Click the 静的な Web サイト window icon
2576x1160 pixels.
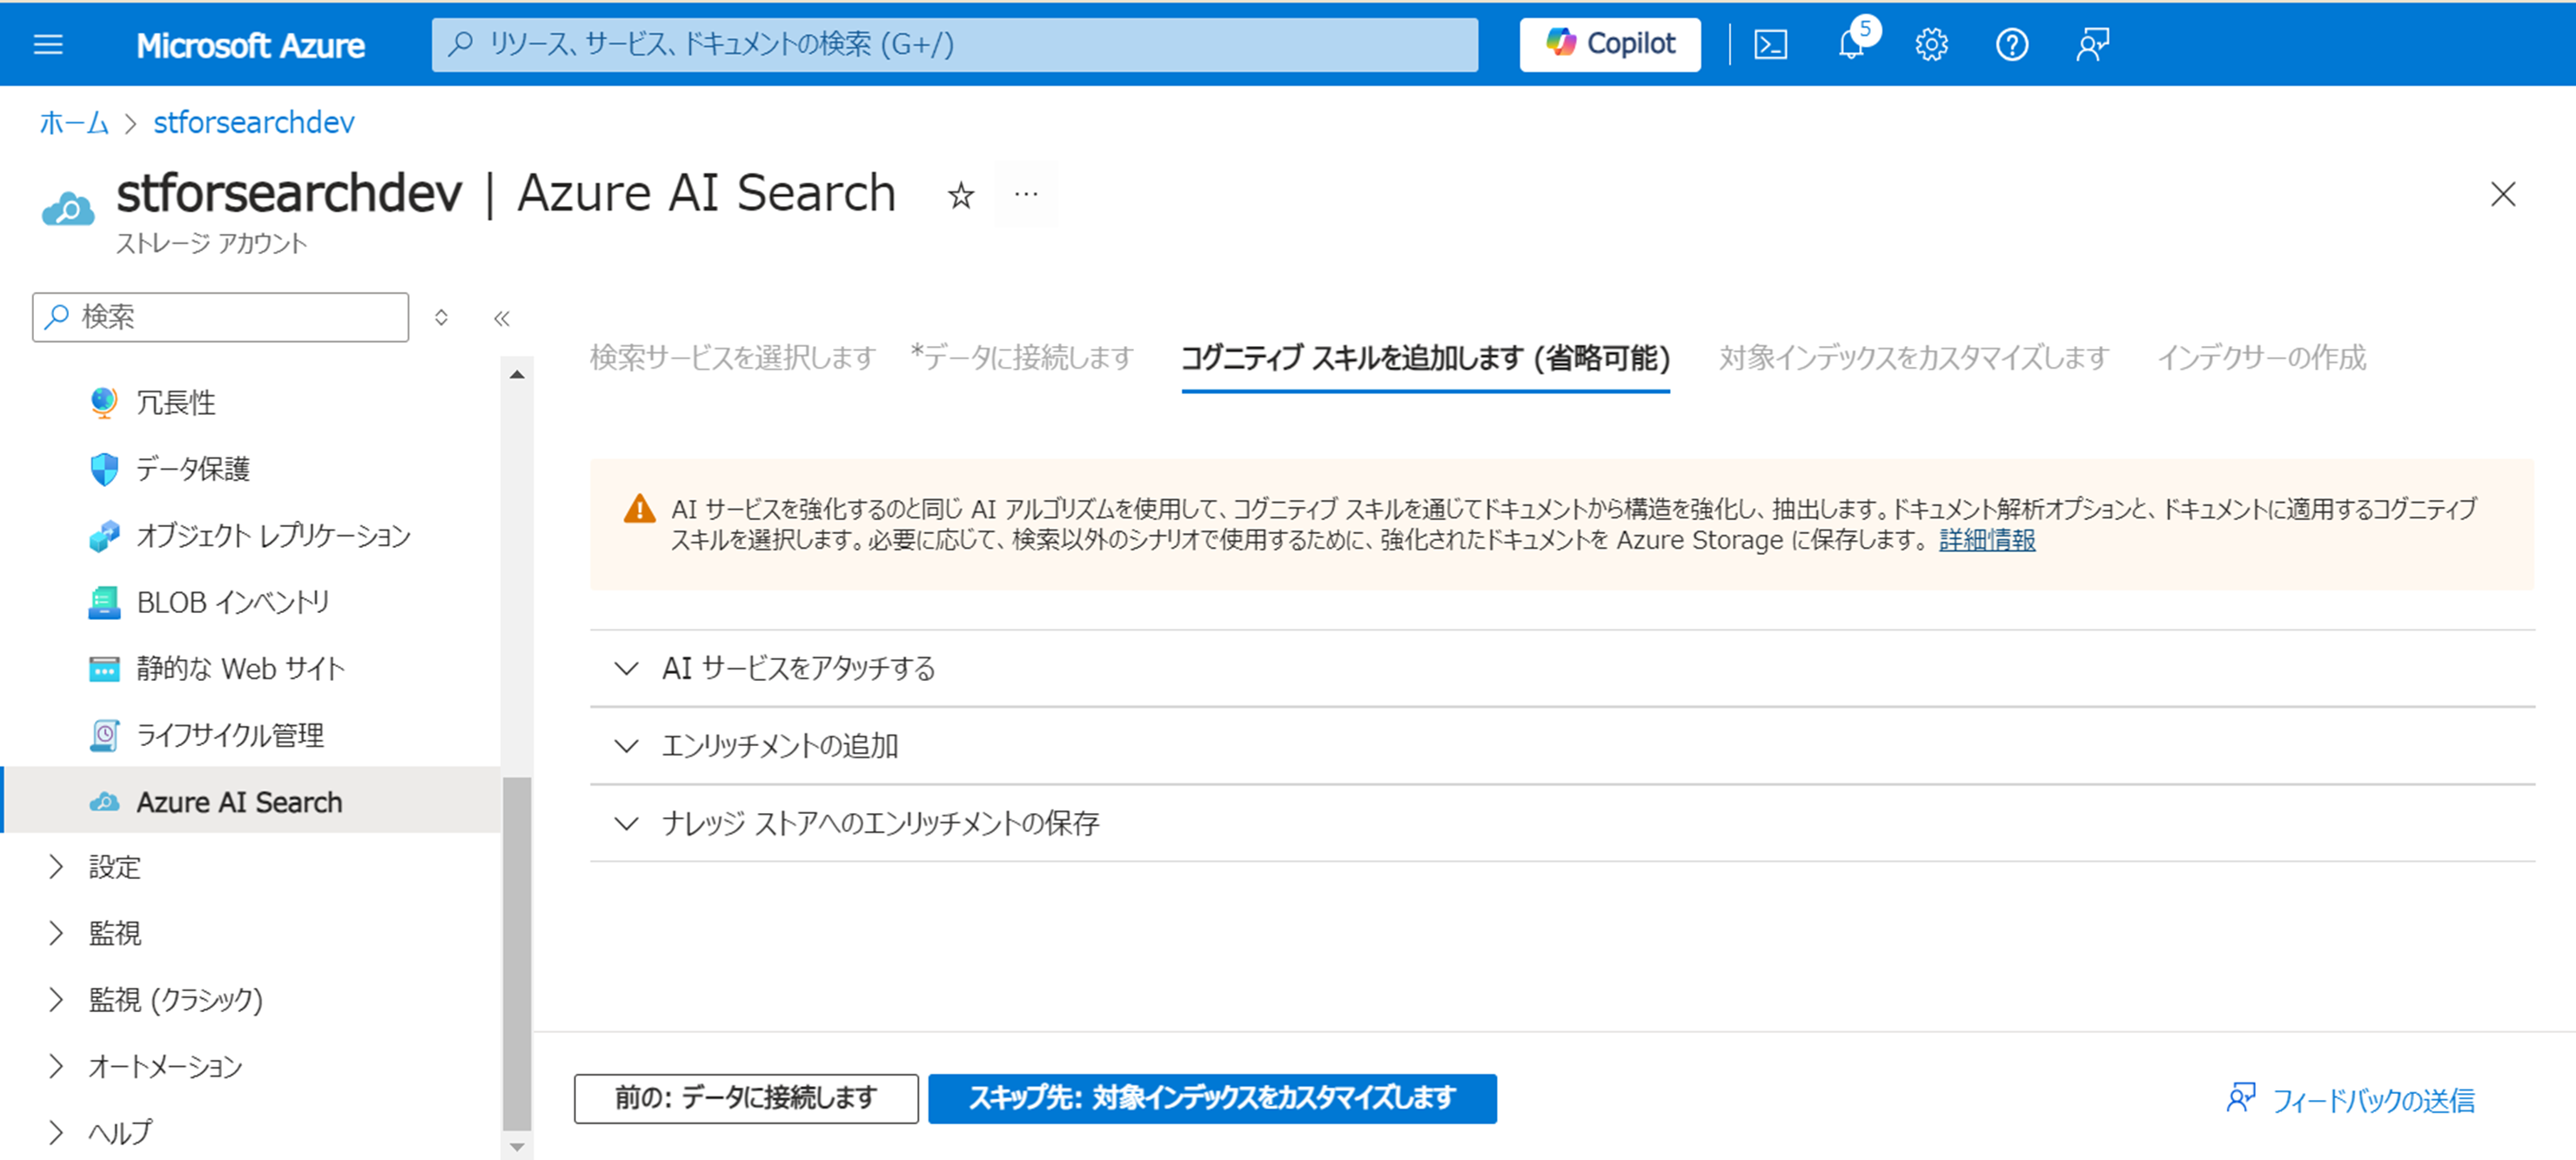pyautogui.click(x=104, y=670)
